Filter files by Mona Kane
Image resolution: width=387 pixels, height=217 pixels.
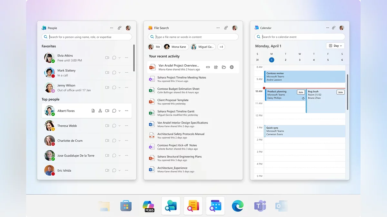tap(175, 47)
